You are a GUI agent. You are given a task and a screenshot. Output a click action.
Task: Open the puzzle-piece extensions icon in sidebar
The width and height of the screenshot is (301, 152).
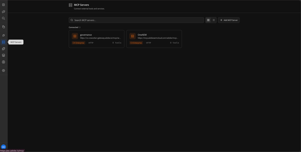pyautogui.click(x=4, y=49)
